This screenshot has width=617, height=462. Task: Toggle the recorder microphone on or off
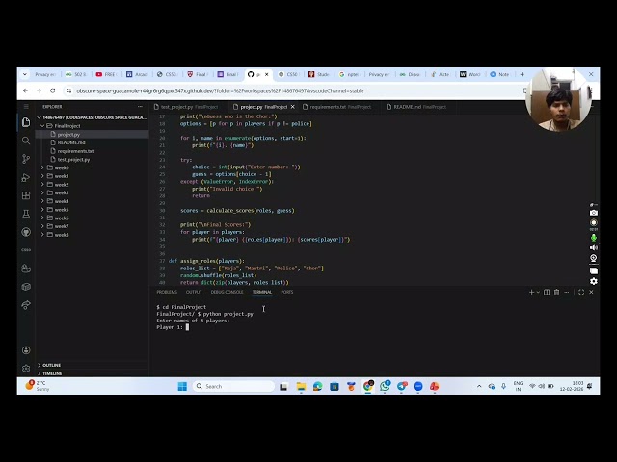(594, 238)
